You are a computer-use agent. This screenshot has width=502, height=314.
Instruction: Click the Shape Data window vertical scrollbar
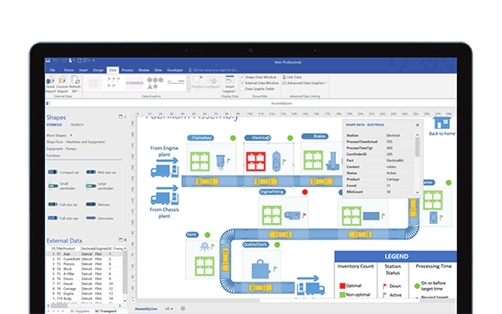[x=417, y=163]
